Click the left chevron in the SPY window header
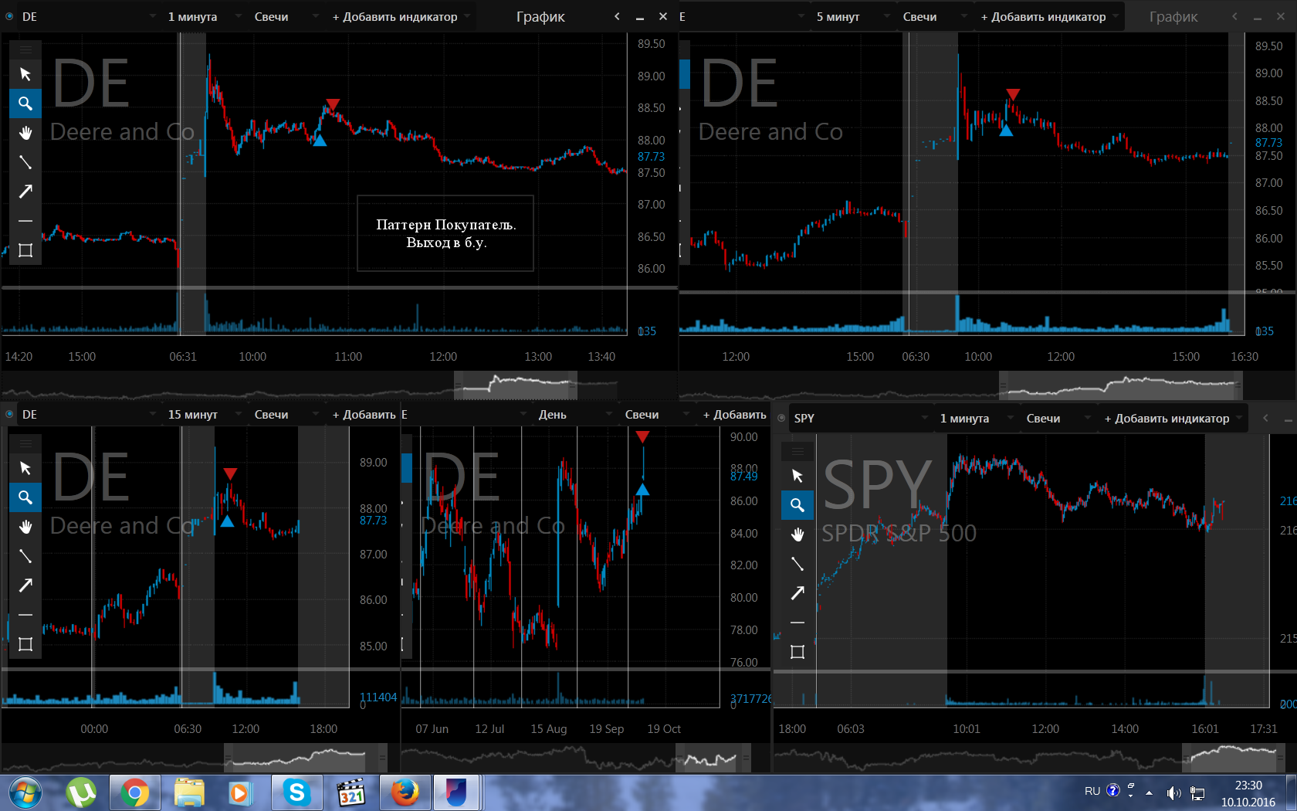This screenshot has height=811, width=1297. [1265, 418]
